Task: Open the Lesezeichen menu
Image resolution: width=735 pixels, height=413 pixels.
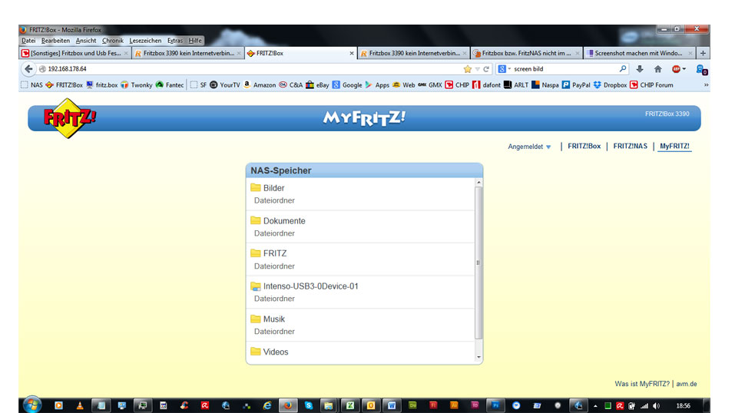Action: tap(145, 41)
